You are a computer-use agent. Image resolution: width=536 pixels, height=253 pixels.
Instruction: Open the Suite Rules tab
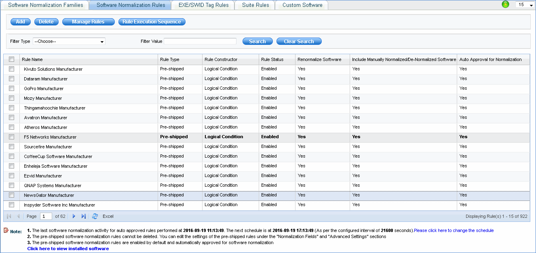(255, 5)
